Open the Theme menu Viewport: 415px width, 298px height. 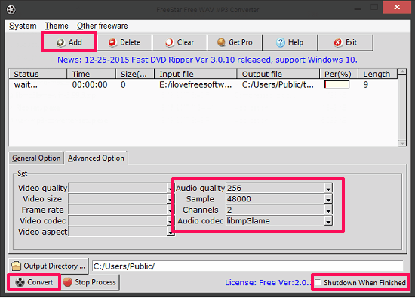(57, 26)
